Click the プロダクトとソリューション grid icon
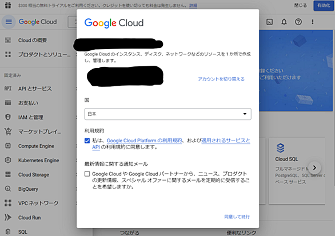Image resolution: width=335 pixels, height=236 pixels. [8, 54]
